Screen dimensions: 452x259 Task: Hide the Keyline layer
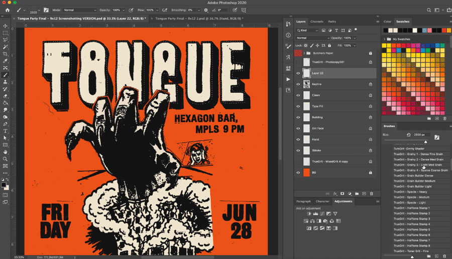pyautogui.click(x=298, y=84)
